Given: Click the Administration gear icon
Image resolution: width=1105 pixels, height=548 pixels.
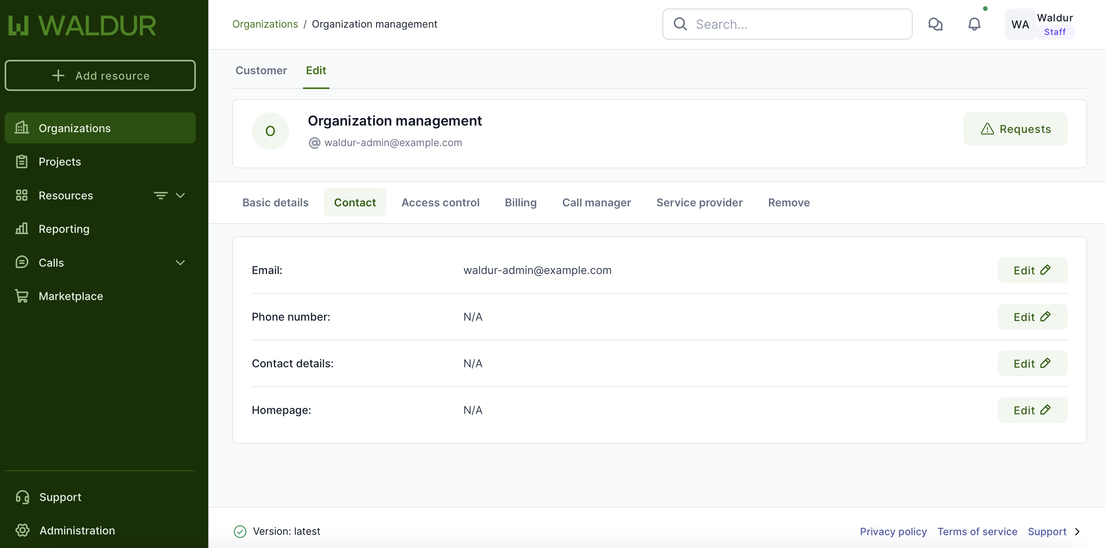Looking at the screenshot, I should click(x=22, y=530).
